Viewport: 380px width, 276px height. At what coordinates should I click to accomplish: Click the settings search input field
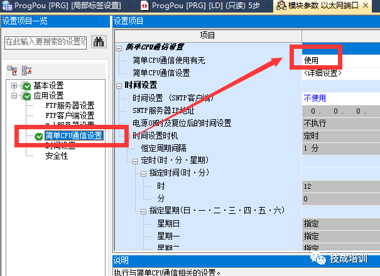tap(45, 42)
